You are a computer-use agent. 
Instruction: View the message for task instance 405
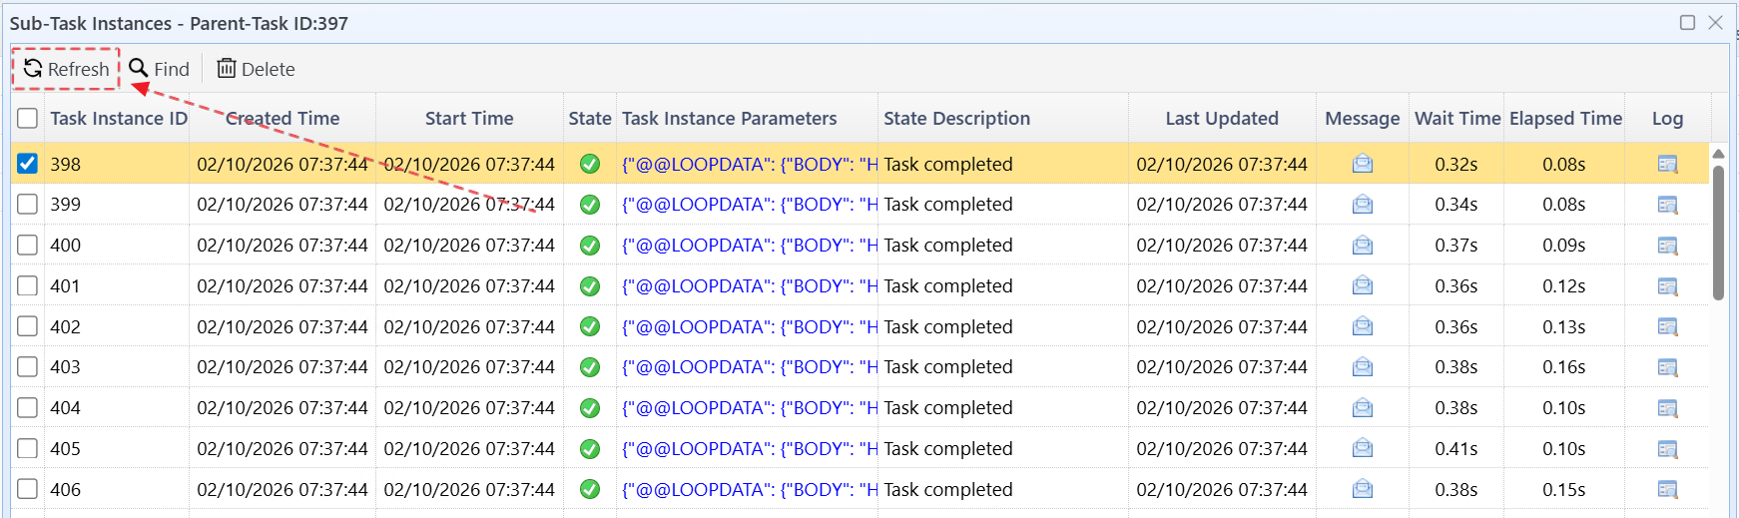click(1362, 449)
